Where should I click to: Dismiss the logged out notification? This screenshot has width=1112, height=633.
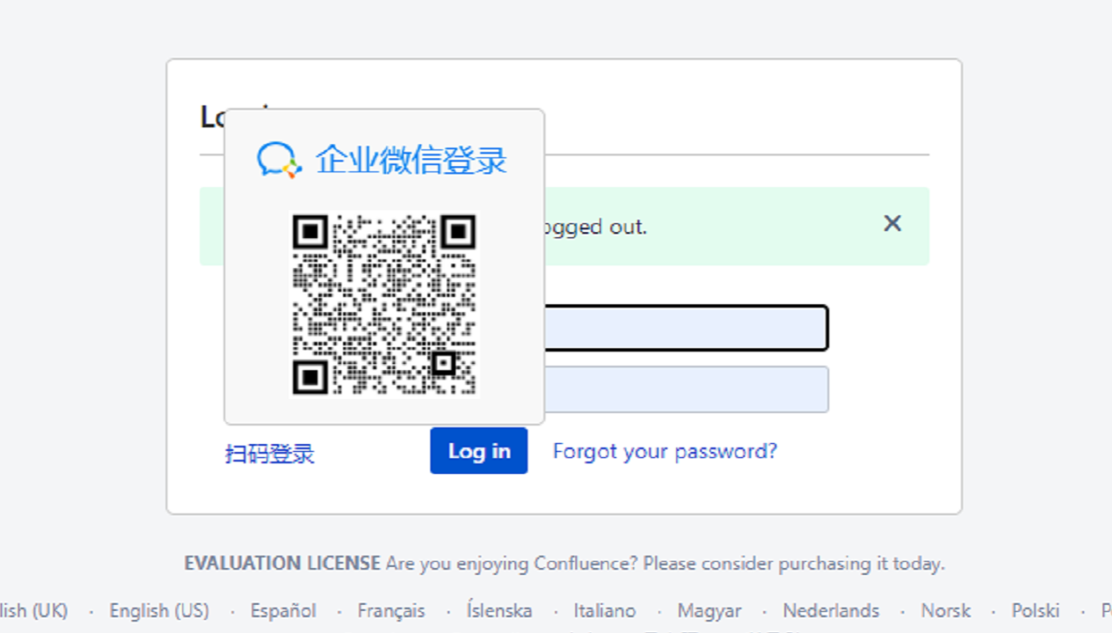[x=892, y=224]
